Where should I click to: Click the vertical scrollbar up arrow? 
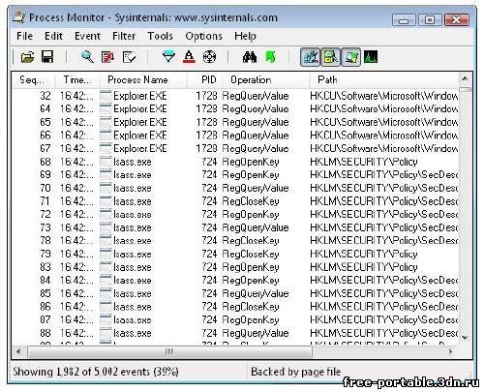[465, 78]
